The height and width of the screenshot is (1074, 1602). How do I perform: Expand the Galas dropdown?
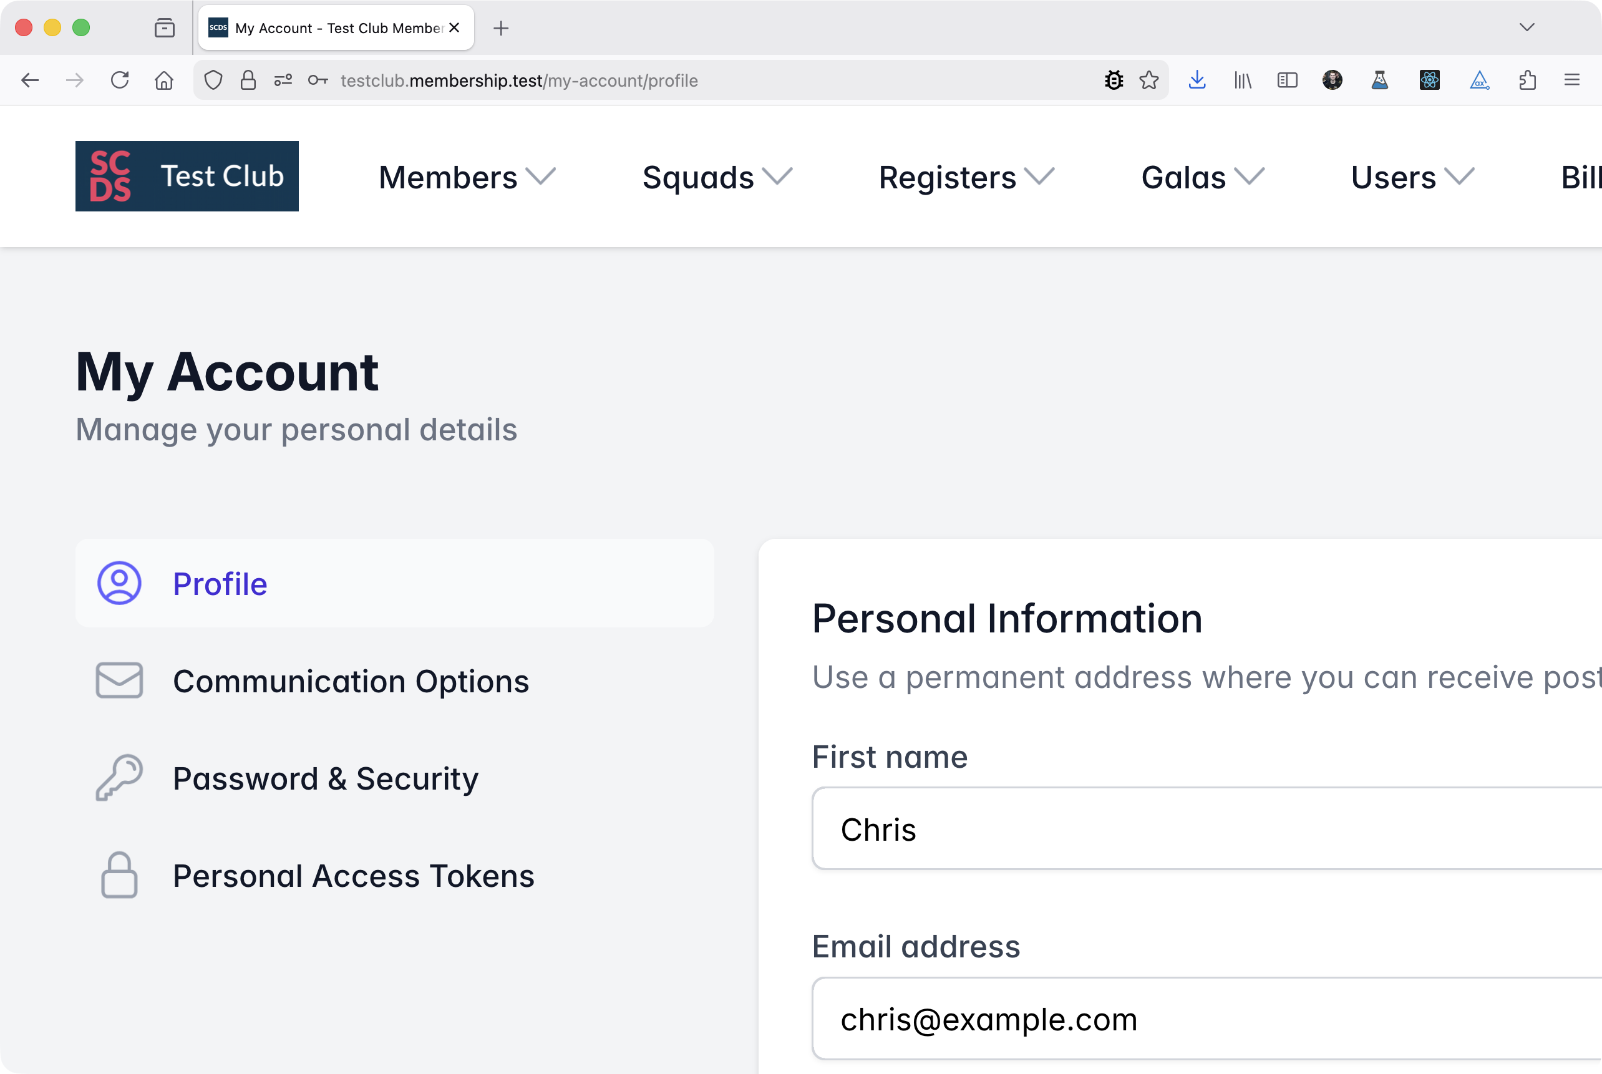[1202, 177]
